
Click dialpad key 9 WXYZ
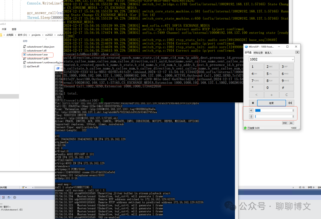coord(287,81)
